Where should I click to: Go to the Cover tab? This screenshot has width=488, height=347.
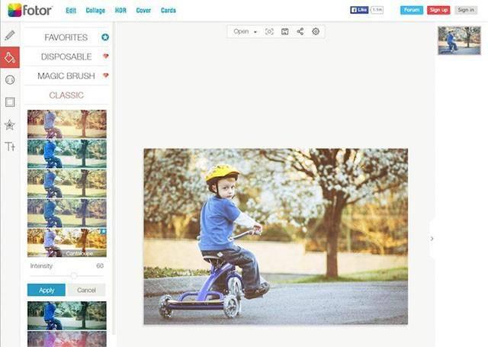pyautogui.click(x=143, y=10)
